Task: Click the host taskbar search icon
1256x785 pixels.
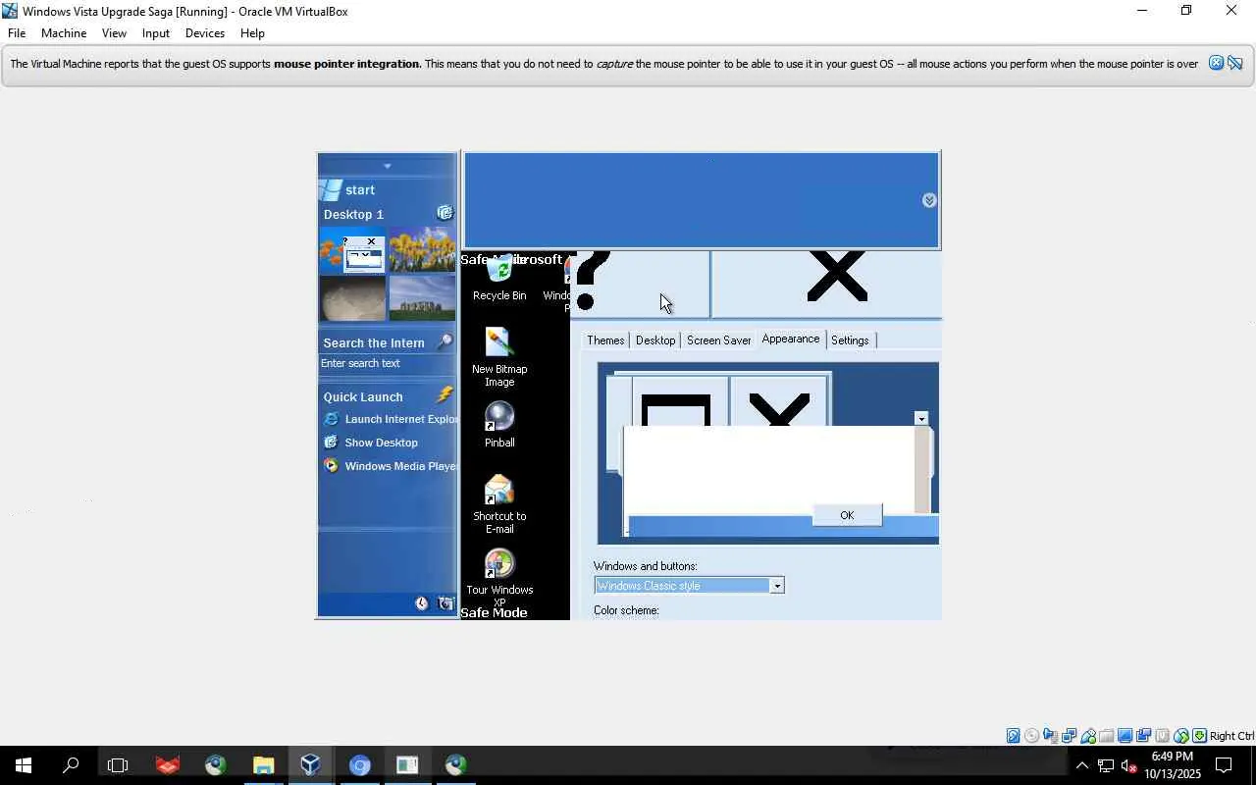Action: click(x=71, y=765)
